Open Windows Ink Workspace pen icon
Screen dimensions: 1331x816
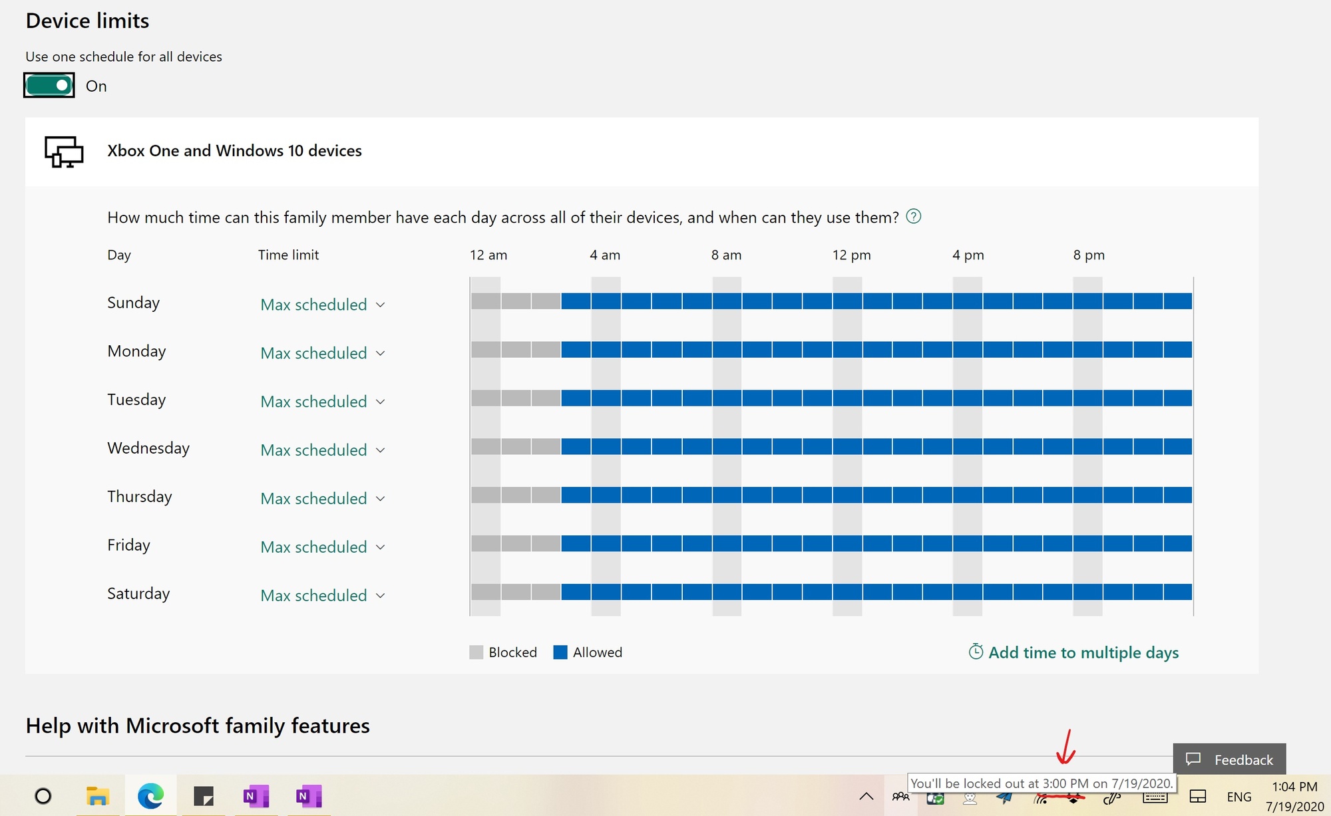[1111, 798]
